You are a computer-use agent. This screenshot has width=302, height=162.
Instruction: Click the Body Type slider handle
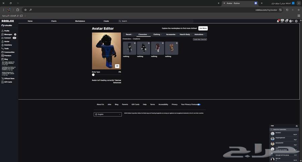(93, 75)
